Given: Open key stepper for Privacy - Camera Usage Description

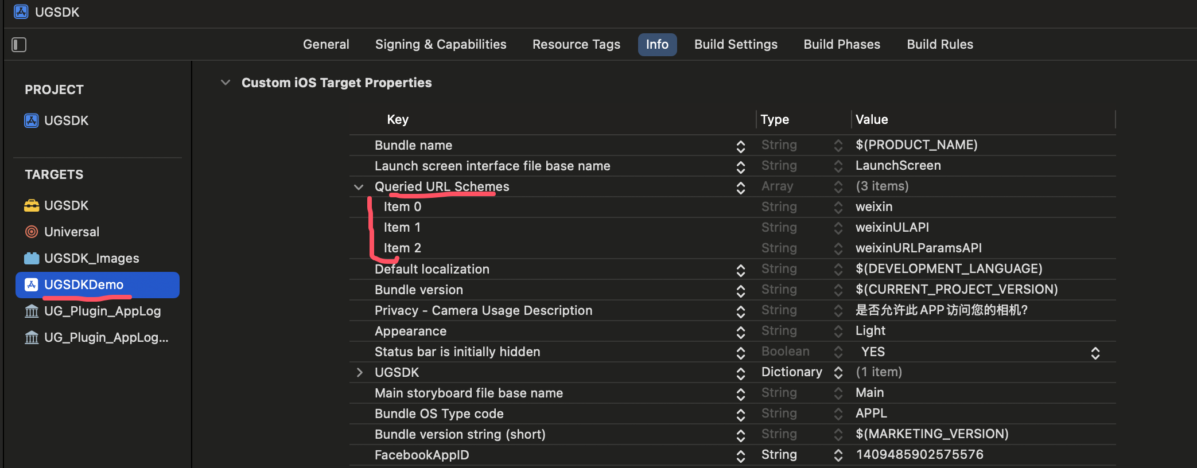Looking at the screenshot, I should click(x=741, y=311).
